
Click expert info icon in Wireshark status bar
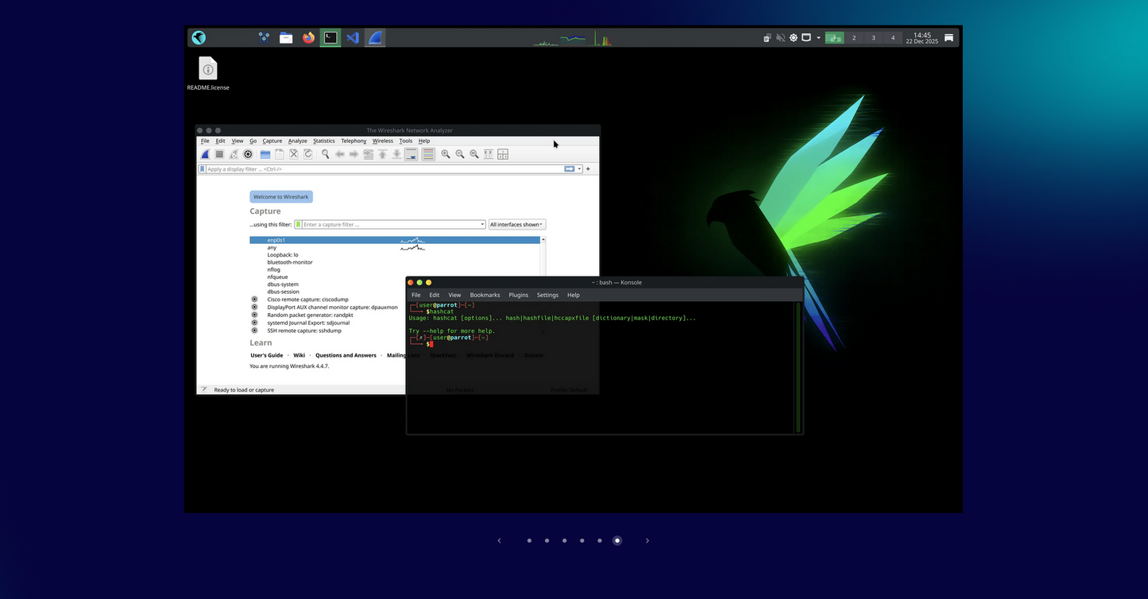(203, 389)
